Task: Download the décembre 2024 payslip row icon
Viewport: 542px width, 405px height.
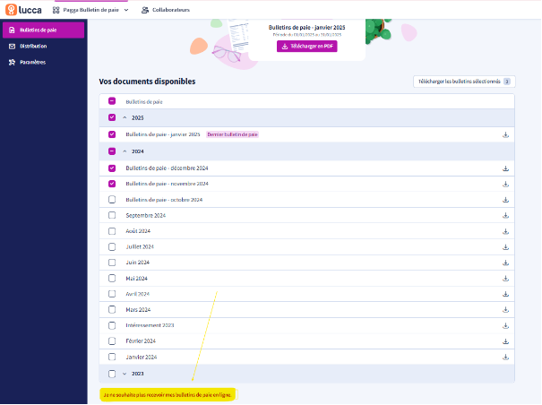Action: point(505,168)
